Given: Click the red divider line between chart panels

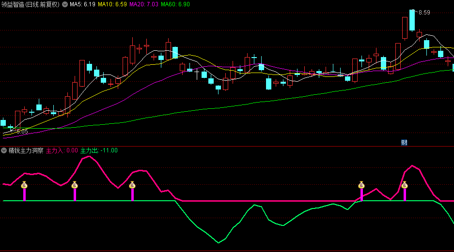Looking at the screenshot, I should tap(227, 146).
